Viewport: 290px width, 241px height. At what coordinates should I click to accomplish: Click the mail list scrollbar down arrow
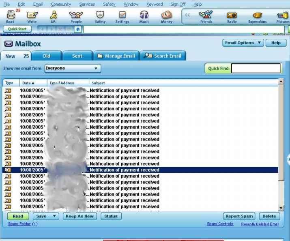[281, 208]
